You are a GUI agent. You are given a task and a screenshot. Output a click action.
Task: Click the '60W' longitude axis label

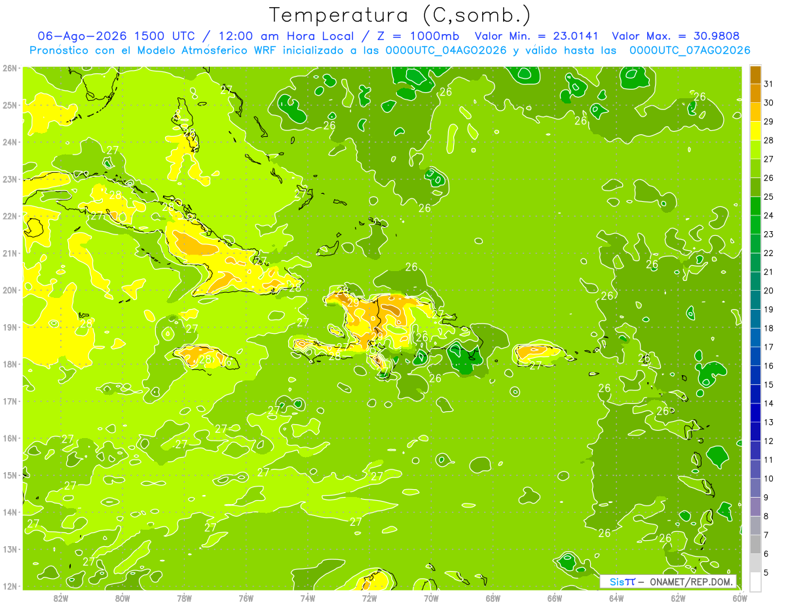point(739,598)
